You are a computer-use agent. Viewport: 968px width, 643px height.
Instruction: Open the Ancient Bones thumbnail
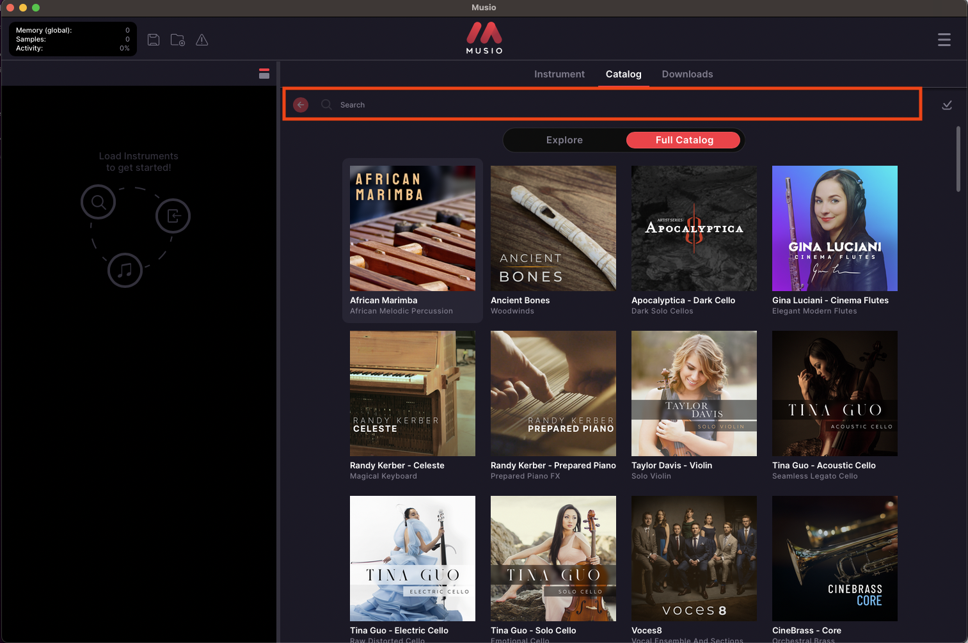coord(553,228)
